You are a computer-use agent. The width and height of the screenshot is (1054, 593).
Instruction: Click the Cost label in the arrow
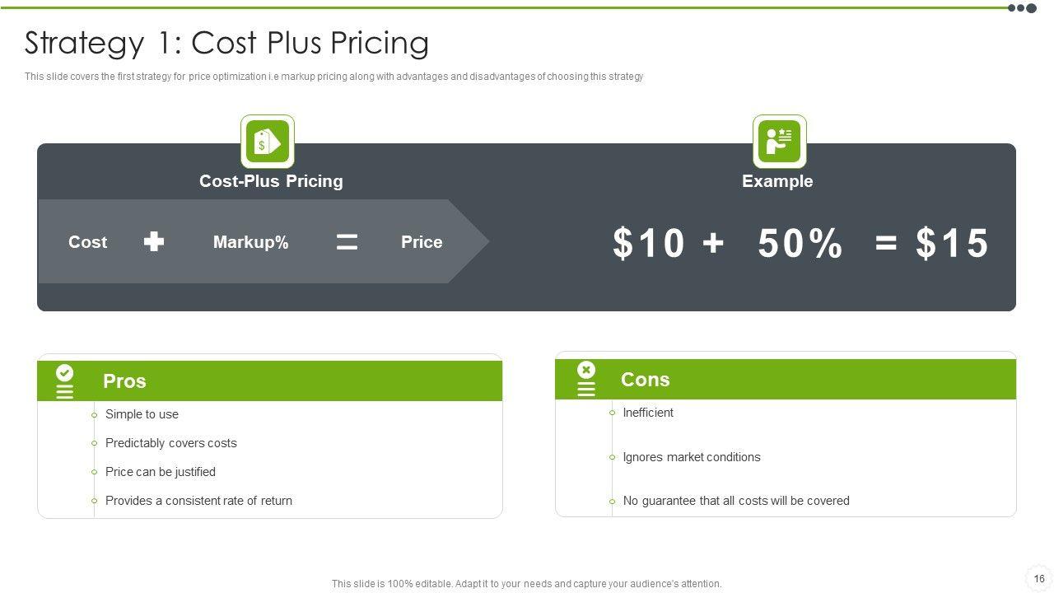(87, 242)
